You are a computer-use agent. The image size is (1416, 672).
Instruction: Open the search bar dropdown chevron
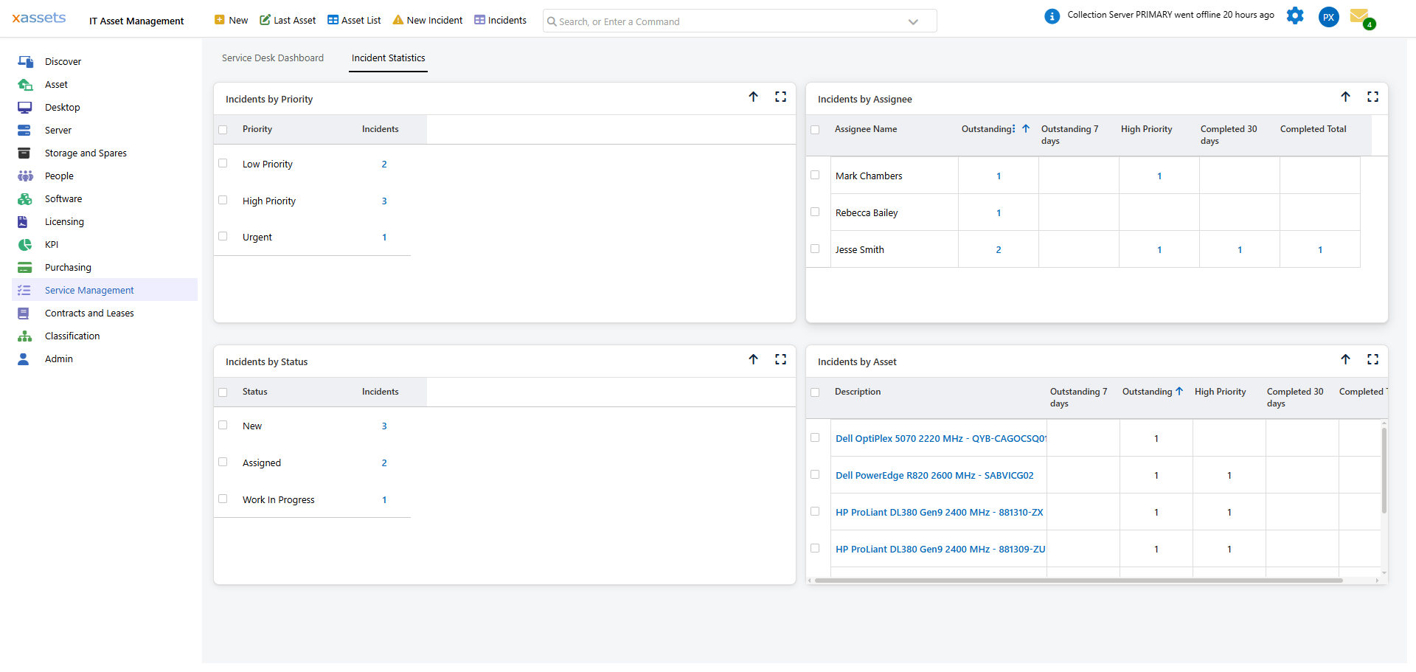click(x=914, y=21)
